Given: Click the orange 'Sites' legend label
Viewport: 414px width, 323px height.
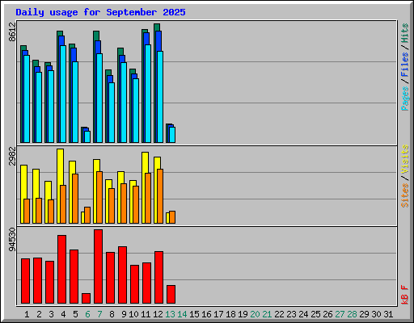Looking at the screenshot, I should pos(405,195).
